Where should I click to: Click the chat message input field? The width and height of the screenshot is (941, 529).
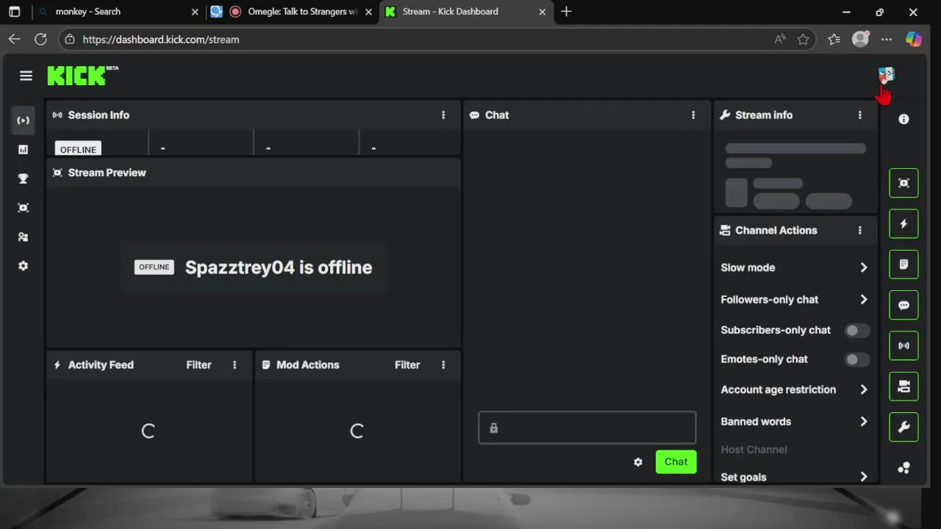587,428
